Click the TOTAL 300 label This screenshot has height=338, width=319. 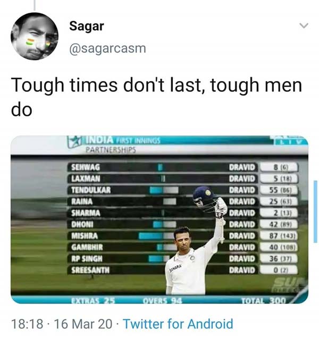[x=263, y=300]
